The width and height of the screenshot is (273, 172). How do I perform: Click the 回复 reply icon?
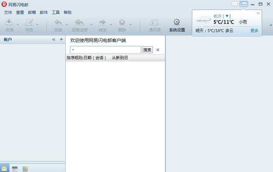click(x=58, y=23)
